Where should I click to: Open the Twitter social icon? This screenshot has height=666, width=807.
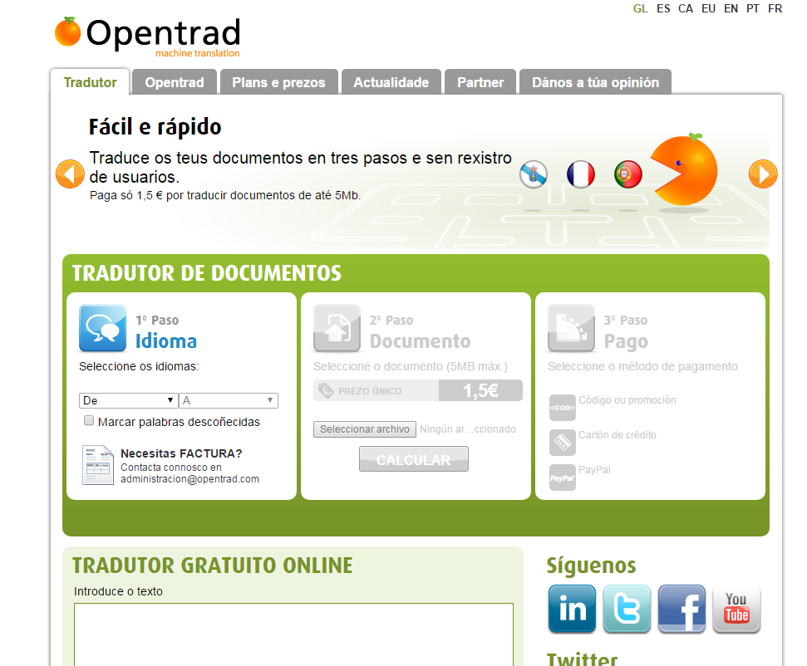click(627, 609)
